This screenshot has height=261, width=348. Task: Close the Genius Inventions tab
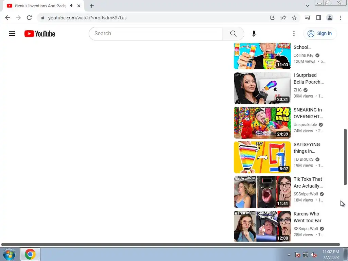pyautogui.click(x=79, y=6)
